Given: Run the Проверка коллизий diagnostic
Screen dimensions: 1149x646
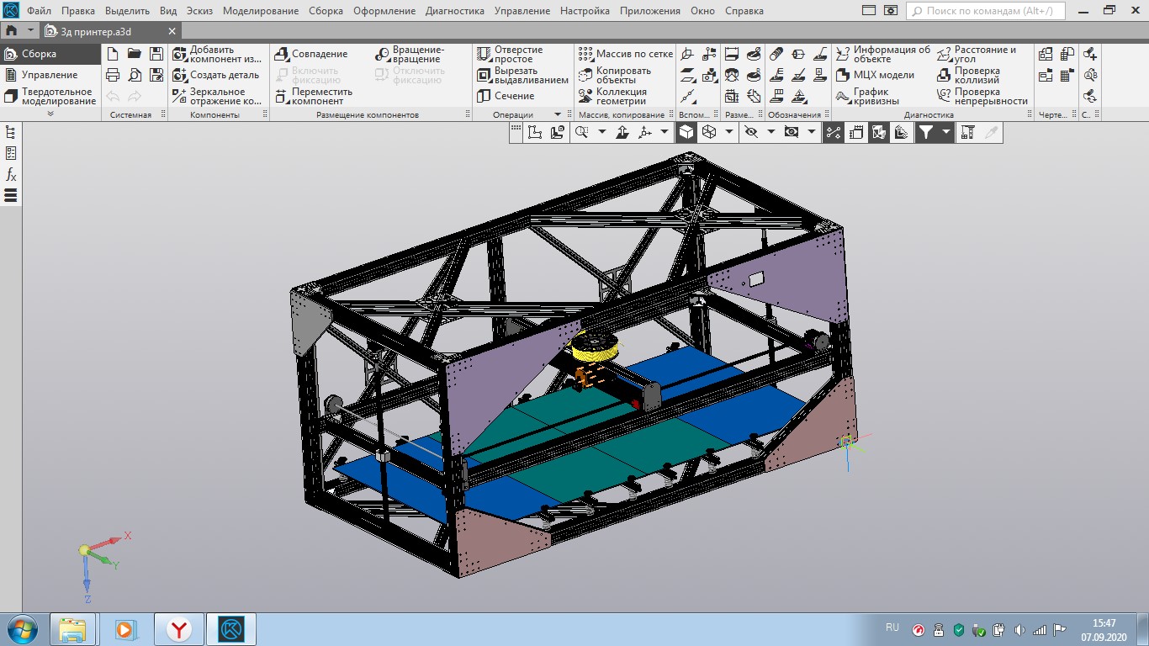Looking at the screenshot, I should [x=976, y=75].
